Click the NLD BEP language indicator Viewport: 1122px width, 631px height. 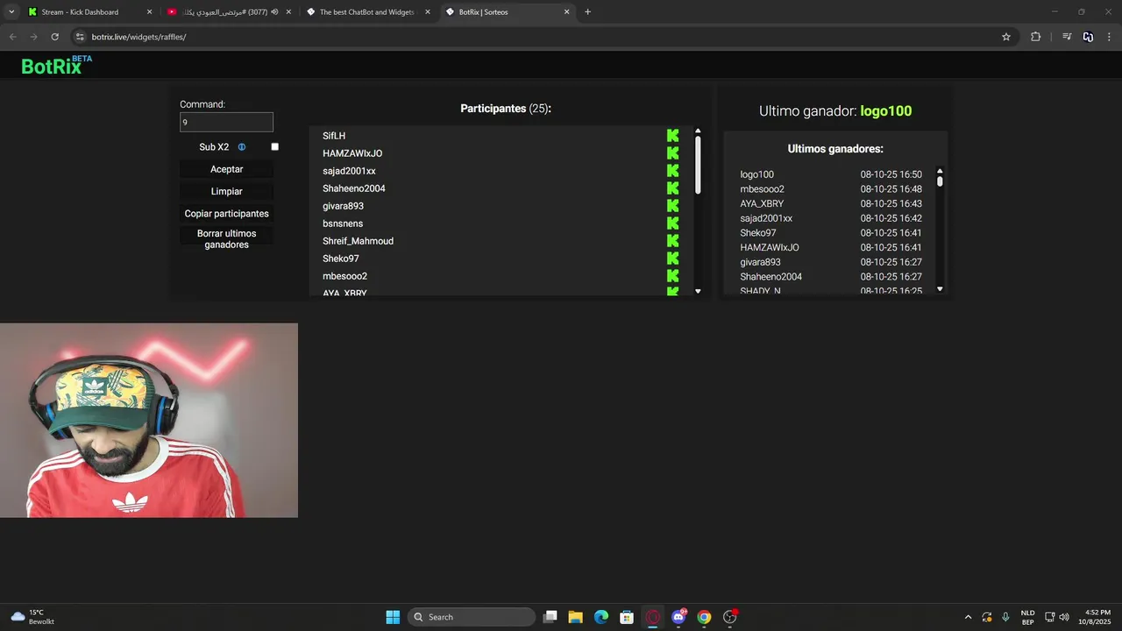click(x=1027, y=617)
